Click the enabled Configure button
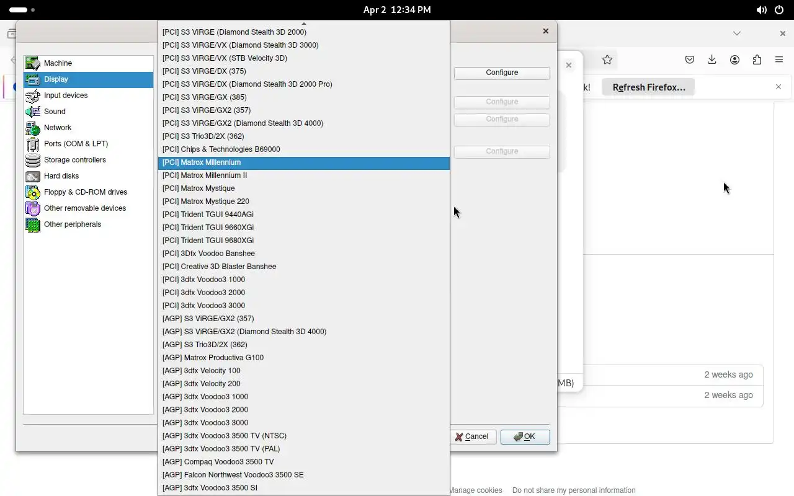794x496 pixels. coord(502,73)
